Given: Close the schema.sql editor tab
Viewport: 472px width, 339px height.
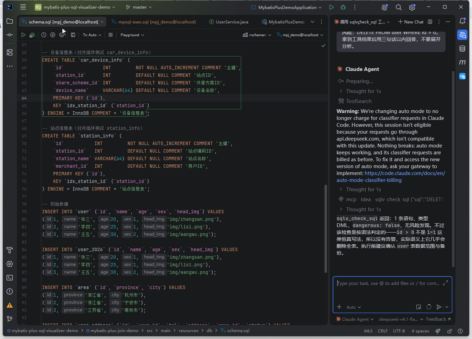Looking at the screenshot, I should pos(102,22).
